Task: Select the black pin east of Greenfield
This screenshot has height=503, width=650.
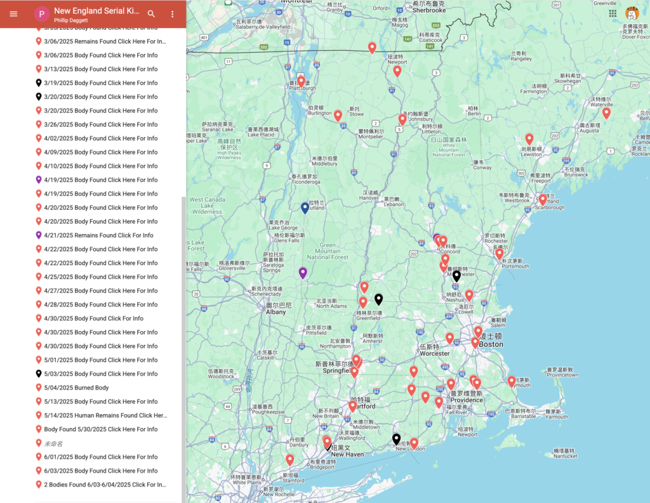Action: (378, 299)
